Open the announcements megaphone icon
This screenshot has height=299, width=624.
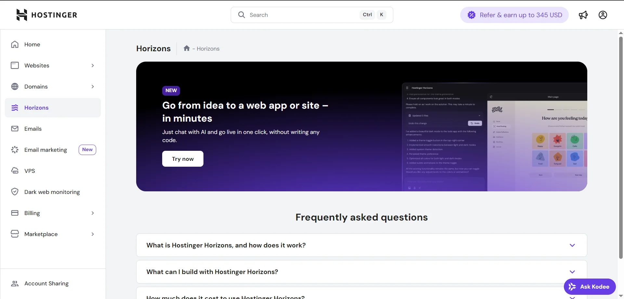coord(583,15)
